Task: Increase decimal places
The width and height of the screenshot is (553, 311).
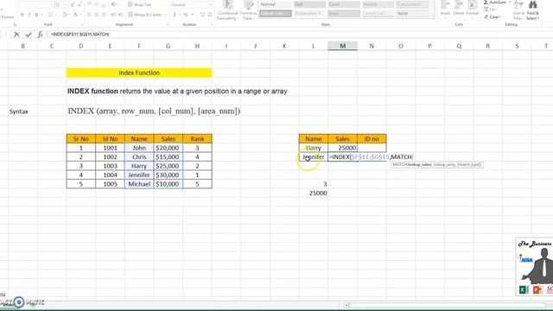Action: (202, 15)
